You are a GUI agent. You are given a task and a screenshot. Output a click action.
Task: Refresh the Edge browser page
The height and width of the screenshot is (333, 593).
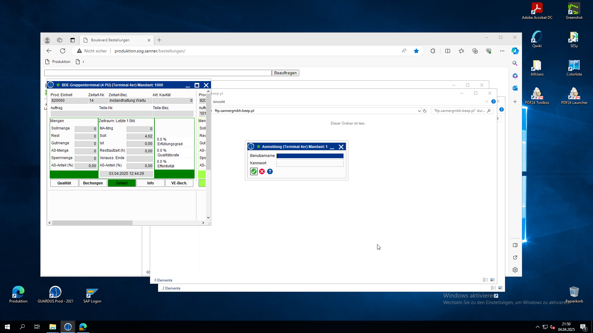(x=63, y=51)
